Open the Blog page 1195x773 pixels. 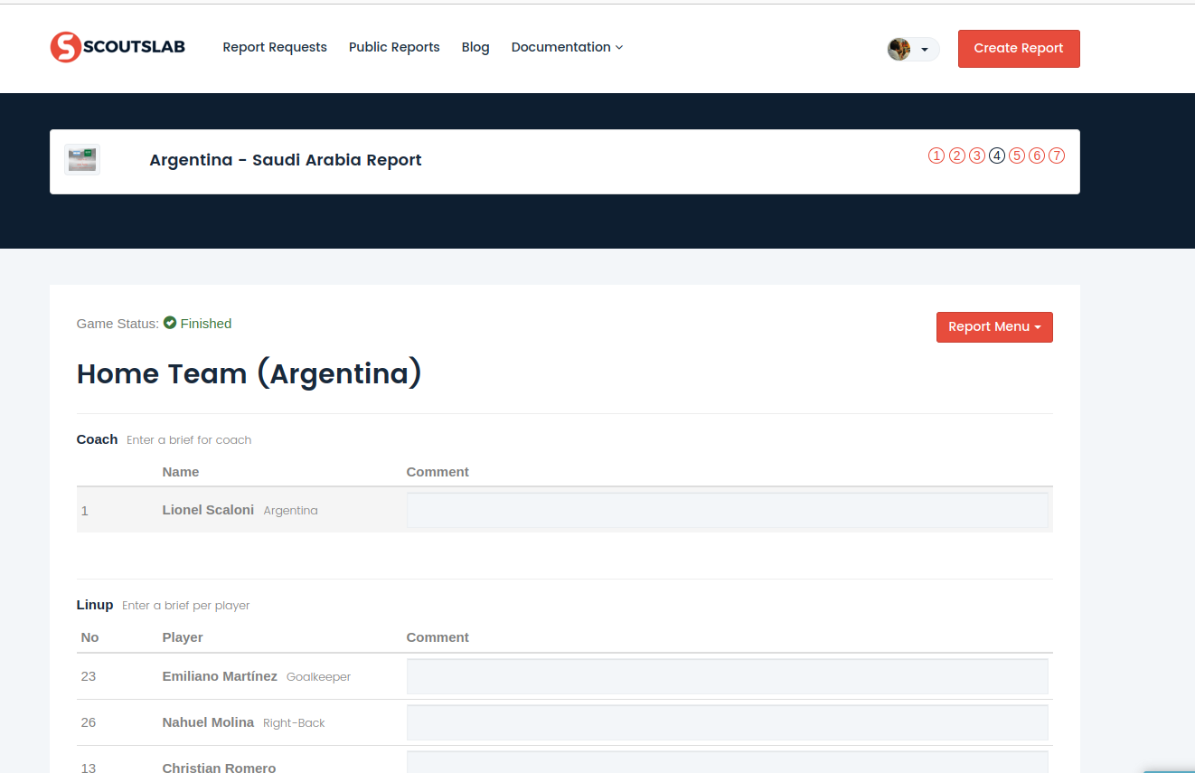[475, 47]
